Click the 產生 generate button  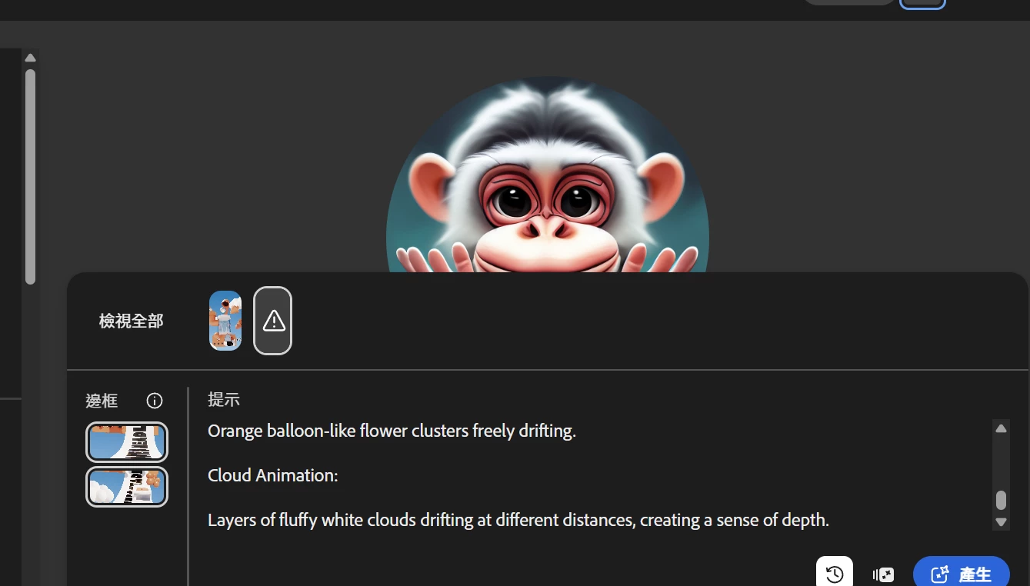click(x=962, y=573)
